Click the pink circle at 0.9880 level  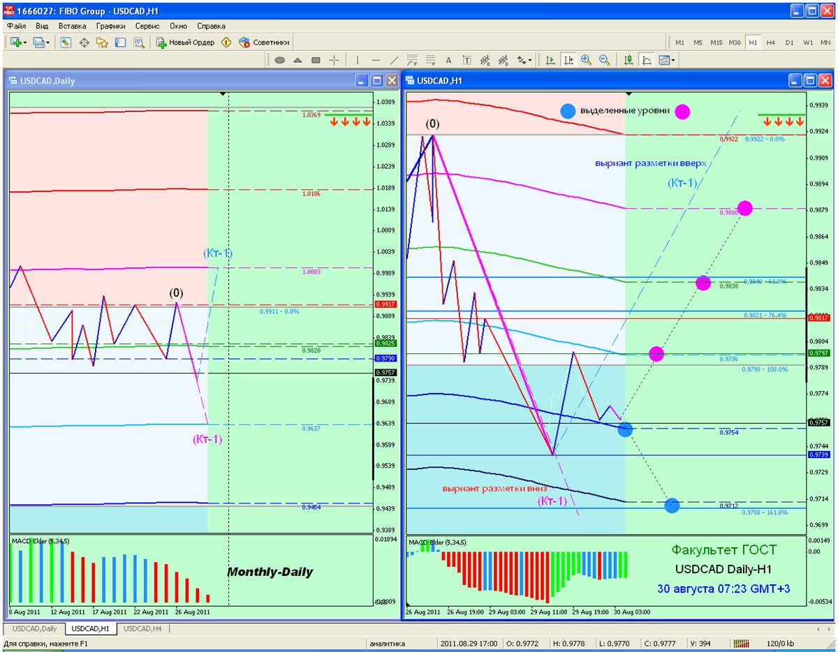745,208
